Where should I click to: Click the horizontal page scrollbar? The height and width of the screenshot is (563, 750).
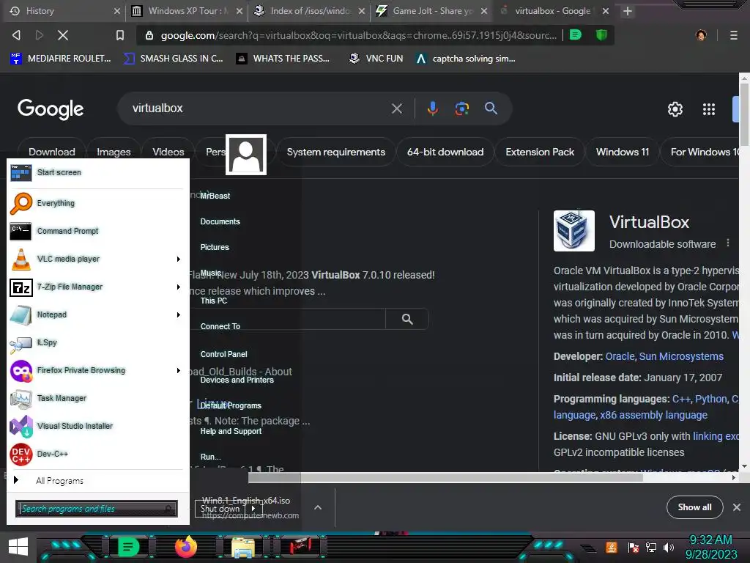point(445,477)
